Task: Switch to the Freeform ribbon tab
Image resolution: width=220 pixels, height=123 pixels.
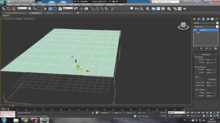Action: 36,13
